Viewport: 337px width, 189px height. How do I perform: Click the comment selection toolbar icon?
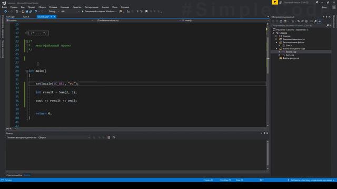pyautogui.click(x=137, y=12)
